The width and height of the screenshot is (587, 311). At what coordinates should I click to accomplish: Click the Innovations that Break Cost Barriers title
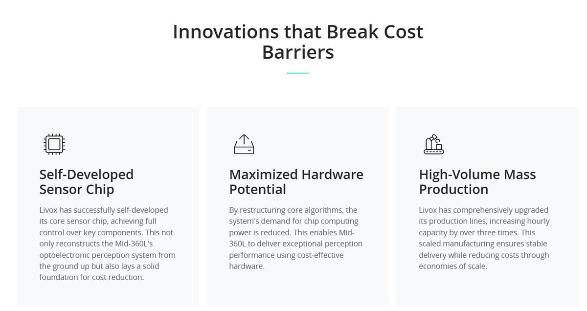point(298,42)
